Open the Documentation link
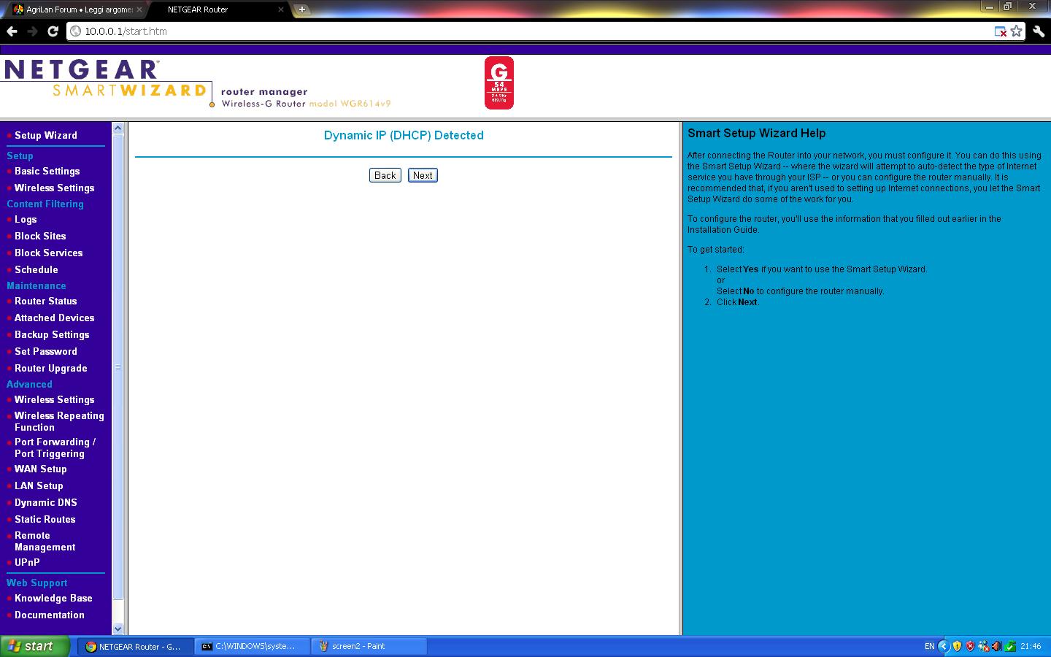Image resolution: width=1051 pixels, height=657 pixels. coord(49,615)
